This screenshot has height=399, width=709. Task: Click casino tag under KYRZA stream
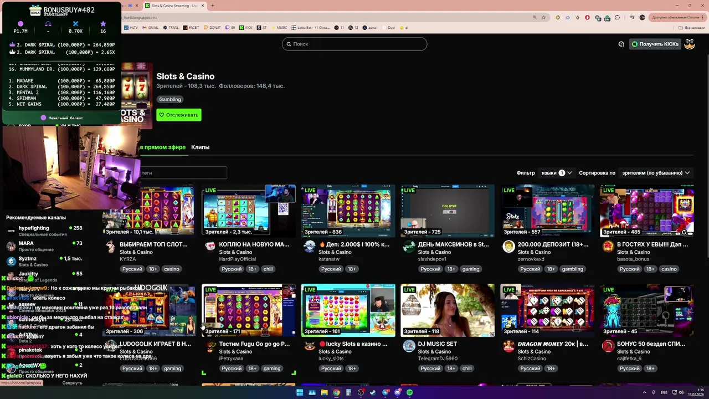click(x=171, y=269)
